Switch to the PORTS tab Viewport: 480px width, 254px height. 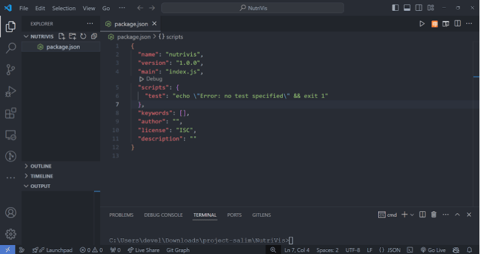[234, 215]
